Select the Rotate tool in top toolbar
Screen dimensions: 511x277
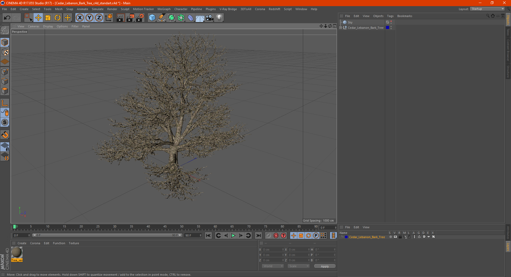[x=57, y=18]
